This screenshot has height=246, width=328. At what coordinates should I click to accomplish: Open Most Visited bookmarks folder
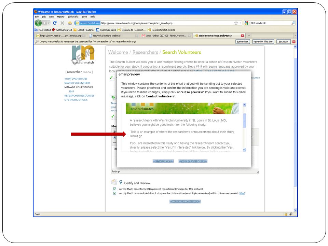[x=43, y=30]
